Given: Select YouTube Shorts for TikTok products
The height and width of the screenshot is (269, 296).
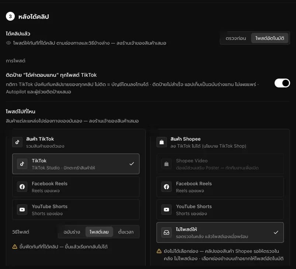Looking at the screenshot, I should tap(76, 210).
